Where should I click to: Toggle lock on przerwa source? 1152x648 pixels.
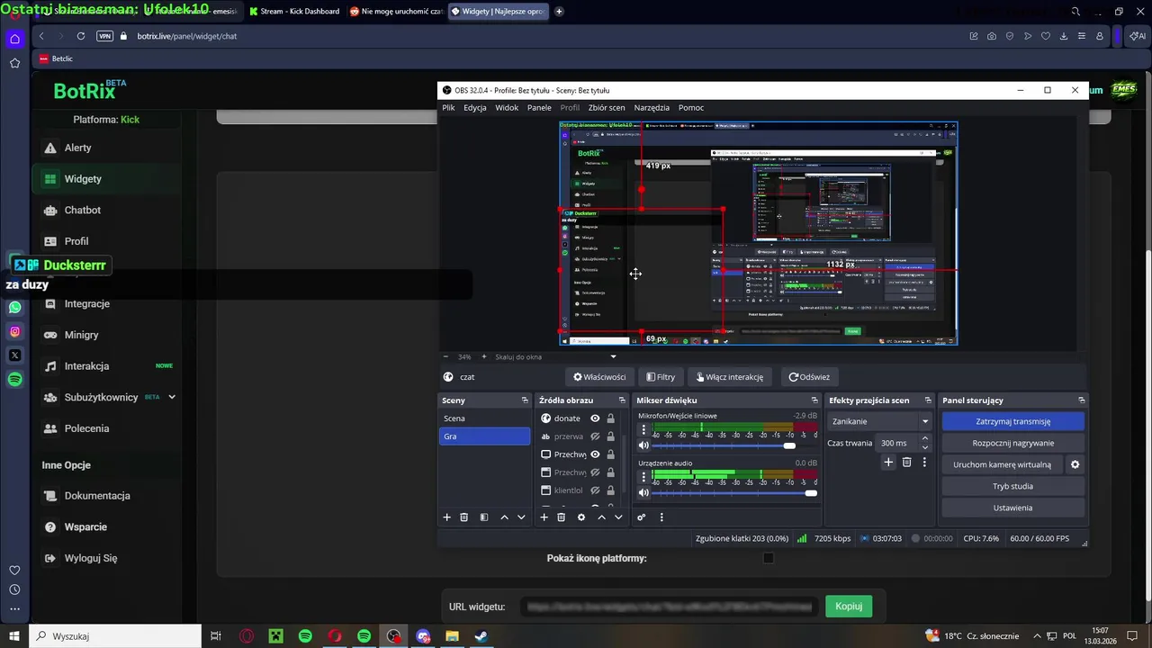(610, 436)
